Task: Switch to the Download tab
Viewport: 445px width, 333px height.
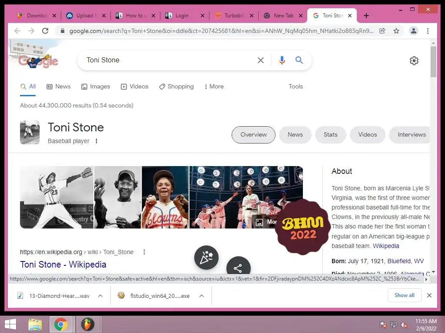Action: tap(37, 16)
